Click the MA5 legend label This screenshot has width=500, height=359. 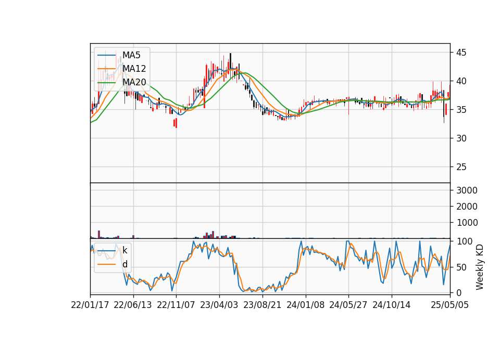[x=131, y=55]
